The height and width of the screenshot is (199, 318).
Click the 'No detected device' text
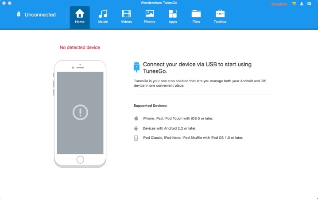point(80,47)
